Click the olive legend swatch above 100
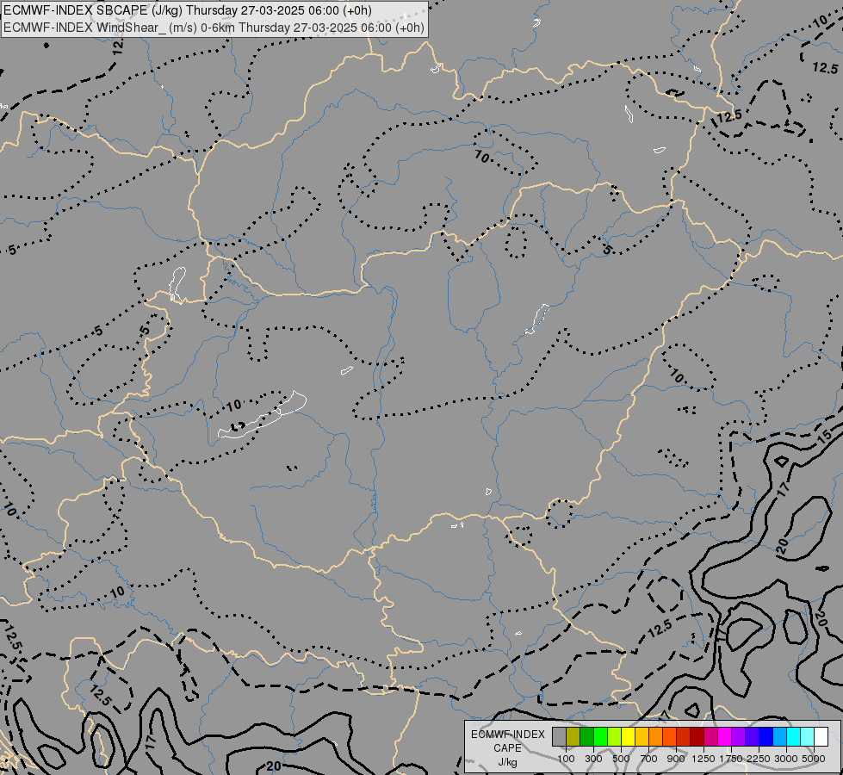 573,736
